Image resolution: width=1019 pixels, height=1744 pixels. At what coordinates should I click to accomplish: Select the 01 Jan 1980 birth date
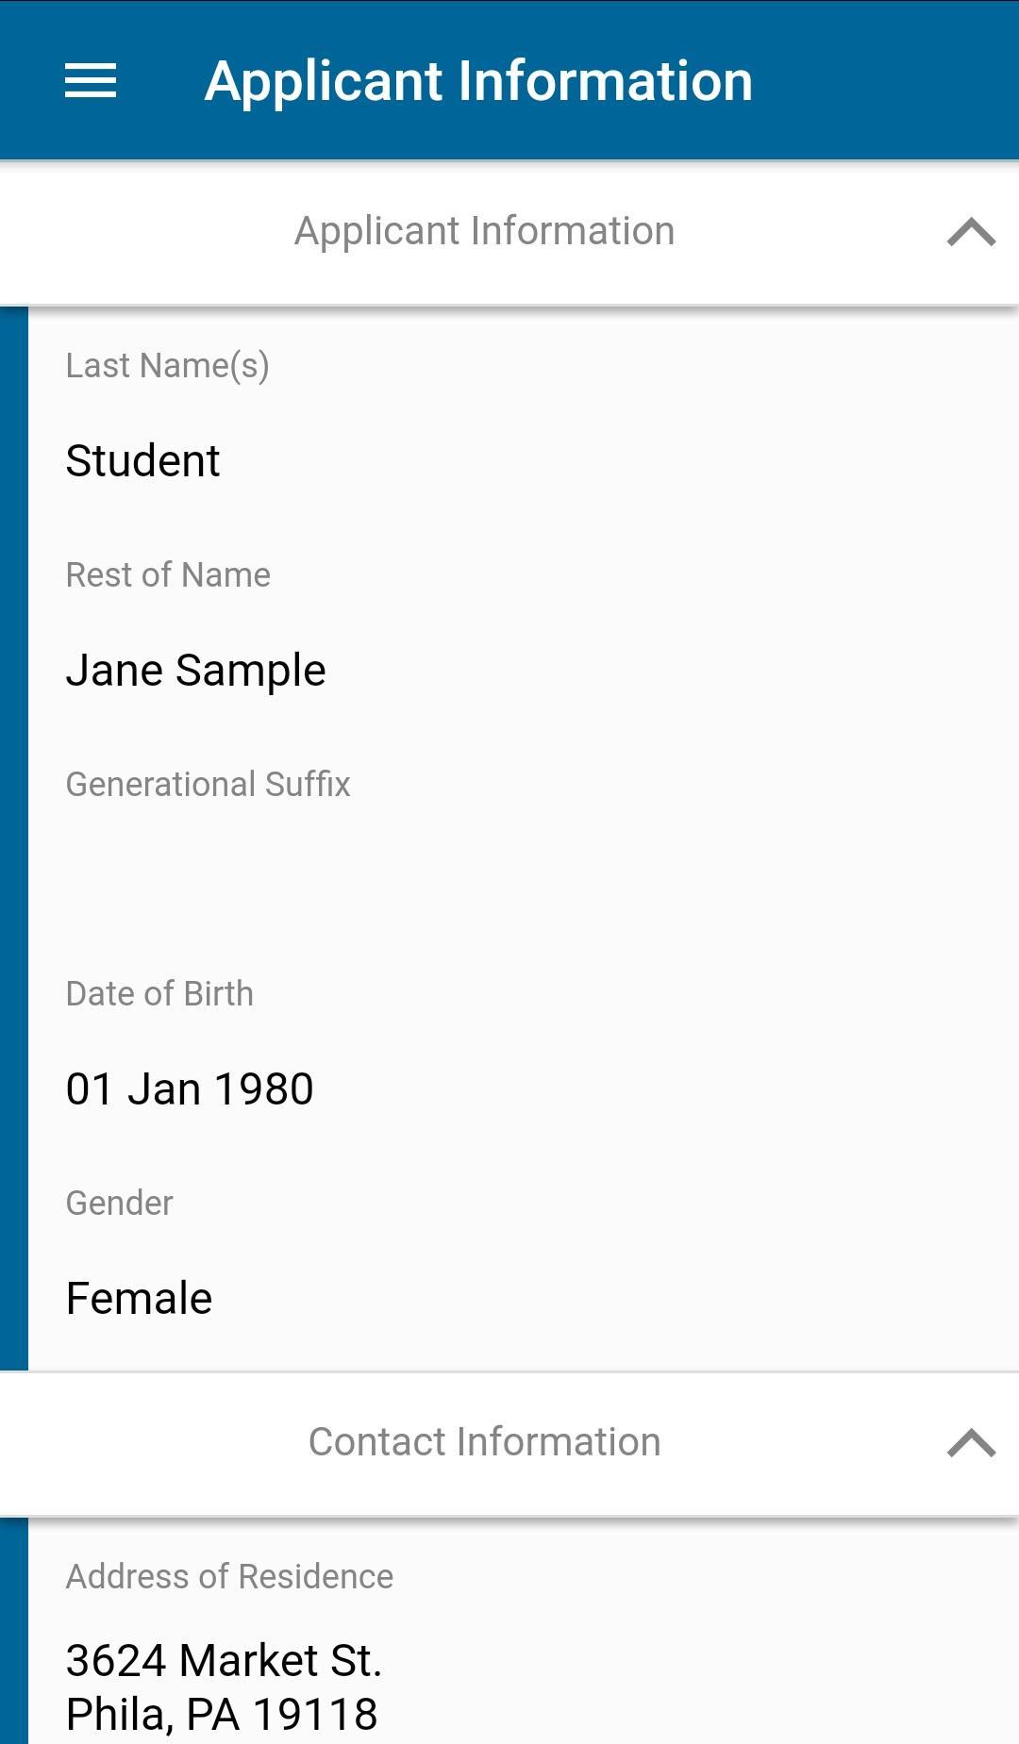point(189,1089)
